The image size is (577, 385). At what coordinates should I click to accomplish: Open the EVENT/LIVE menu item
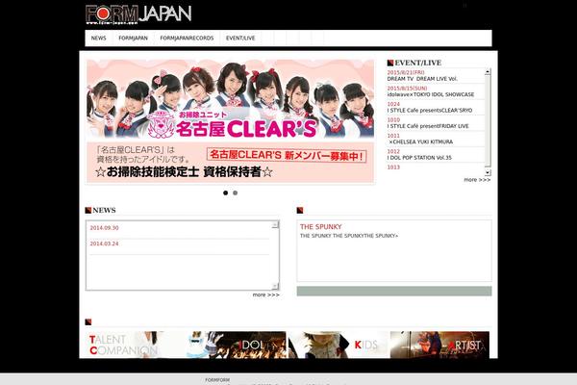point(240,38)
